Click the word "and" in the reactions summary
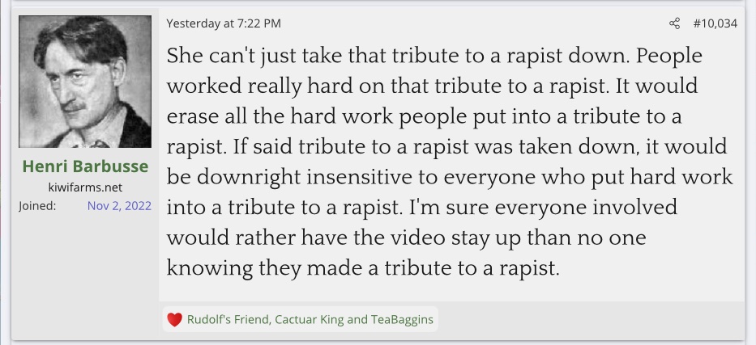Image resolution: width=756 pixels, height=345 pixels. (357, 319)
